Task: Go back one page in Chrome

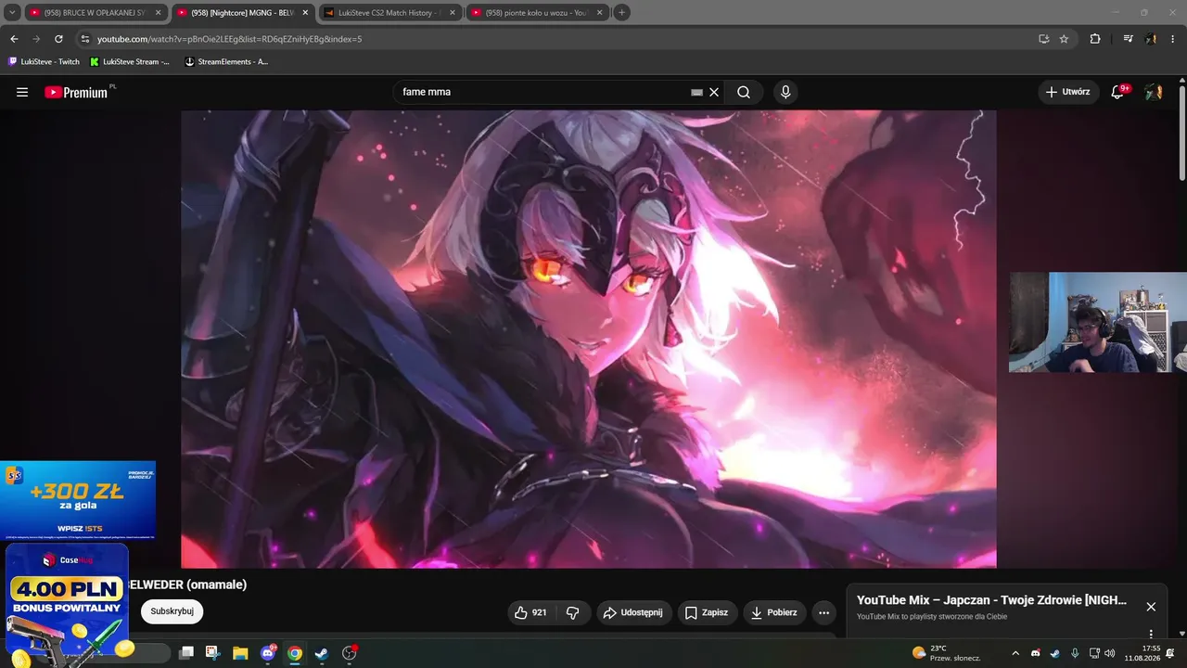Action: click(x=14, y=39)
